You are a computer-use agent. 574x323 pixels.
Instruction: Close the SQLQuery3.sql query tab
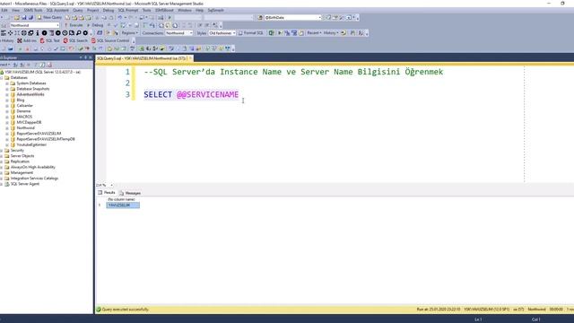[x=190, y=58]
